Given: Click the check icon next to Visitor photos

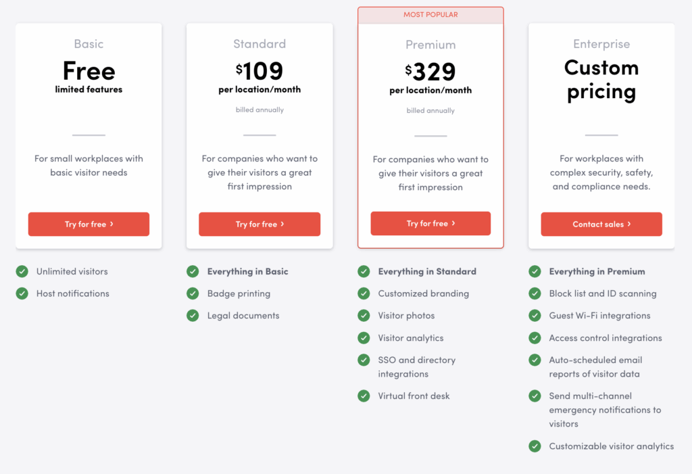Looking at the screenshot, I should pyautogui.click(x=364, y=316).
